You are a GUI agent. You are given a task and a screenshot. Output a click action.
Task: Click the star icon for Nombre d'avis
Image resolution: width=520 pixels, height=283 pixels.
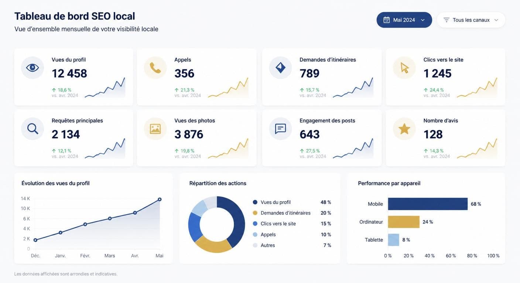tap(404, 129)
